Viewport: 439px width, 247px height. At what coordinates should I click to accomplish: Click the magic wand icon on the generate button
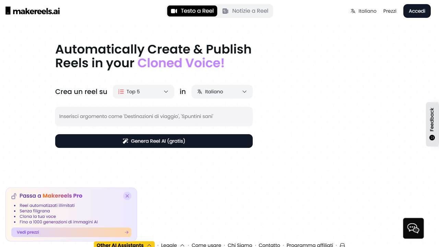(126, 141)
